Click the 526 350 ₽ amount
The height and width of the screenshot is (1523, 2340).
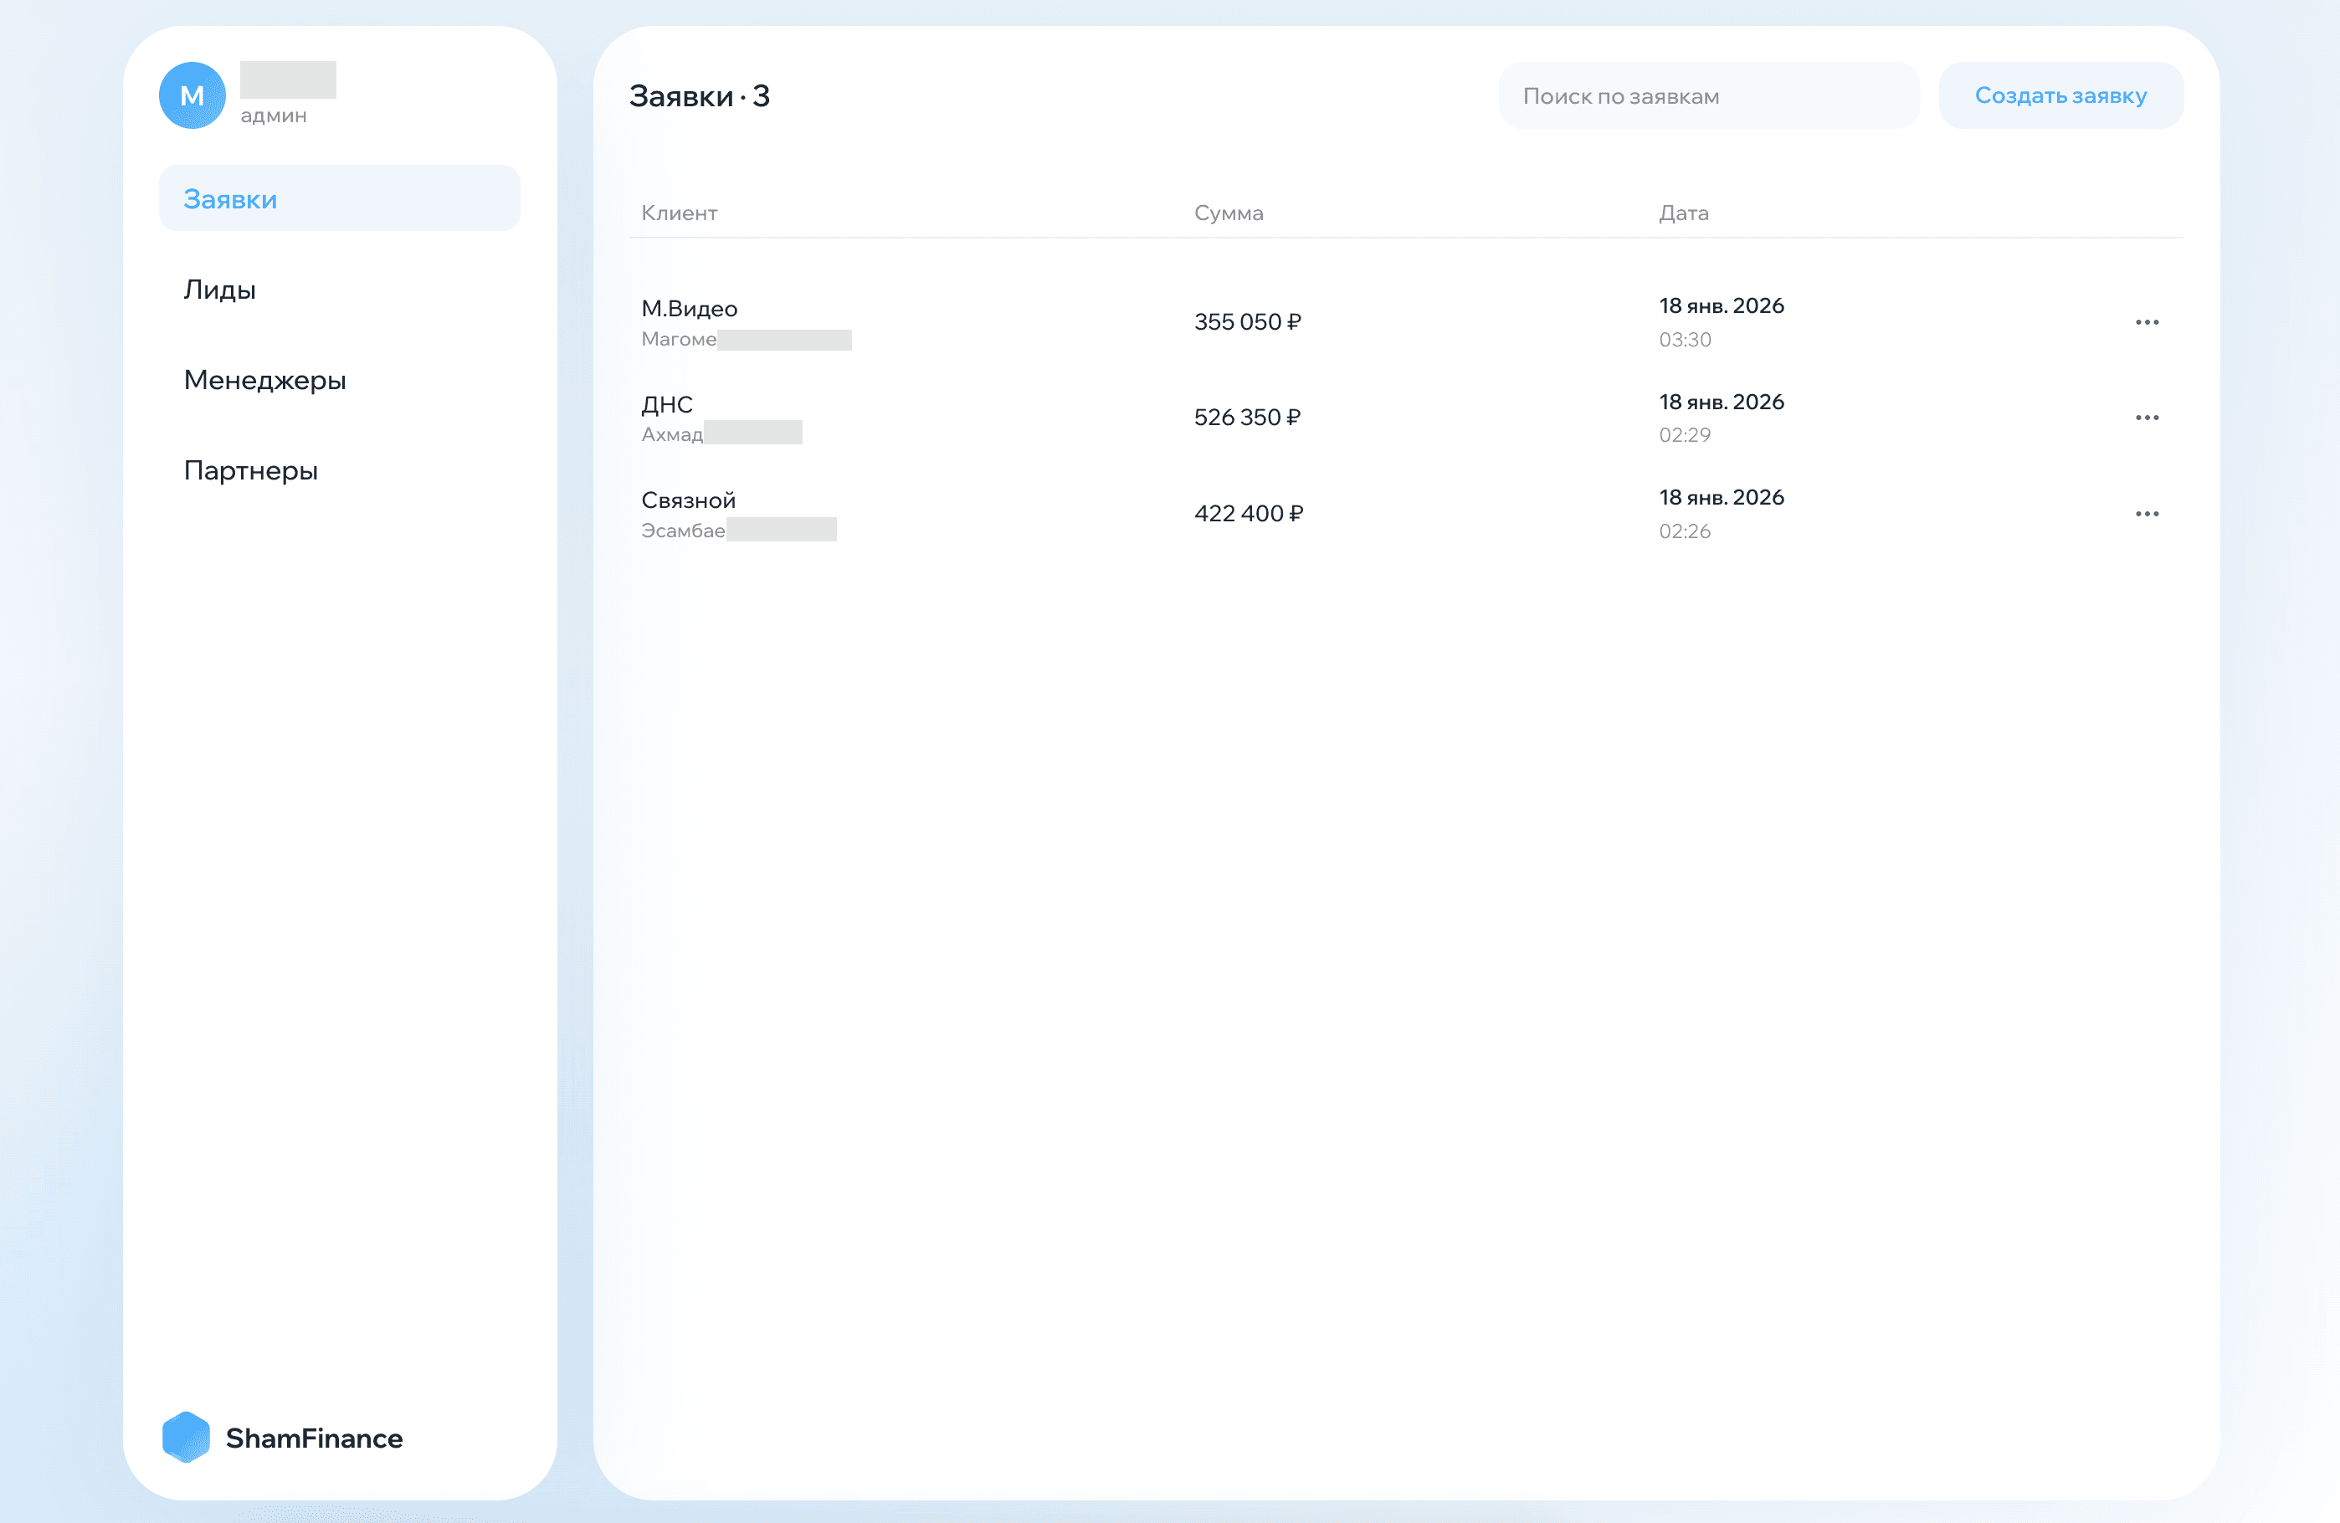[x=1247, y=418]
